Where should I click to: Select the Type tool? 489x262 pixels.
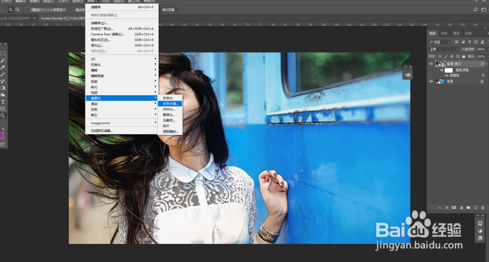click(3, 102)
